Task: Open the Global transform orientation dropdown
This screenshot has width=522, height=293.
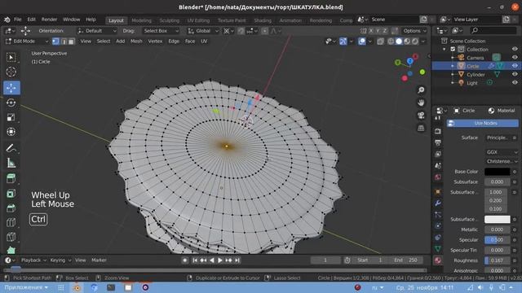Action: pyautogui.click(x=203, y=31)
